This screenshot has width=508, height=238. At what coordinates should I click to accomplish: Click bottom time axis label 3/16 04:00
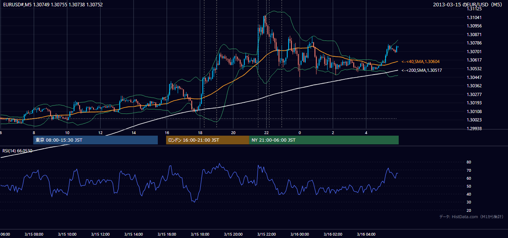tap(366, 234)
